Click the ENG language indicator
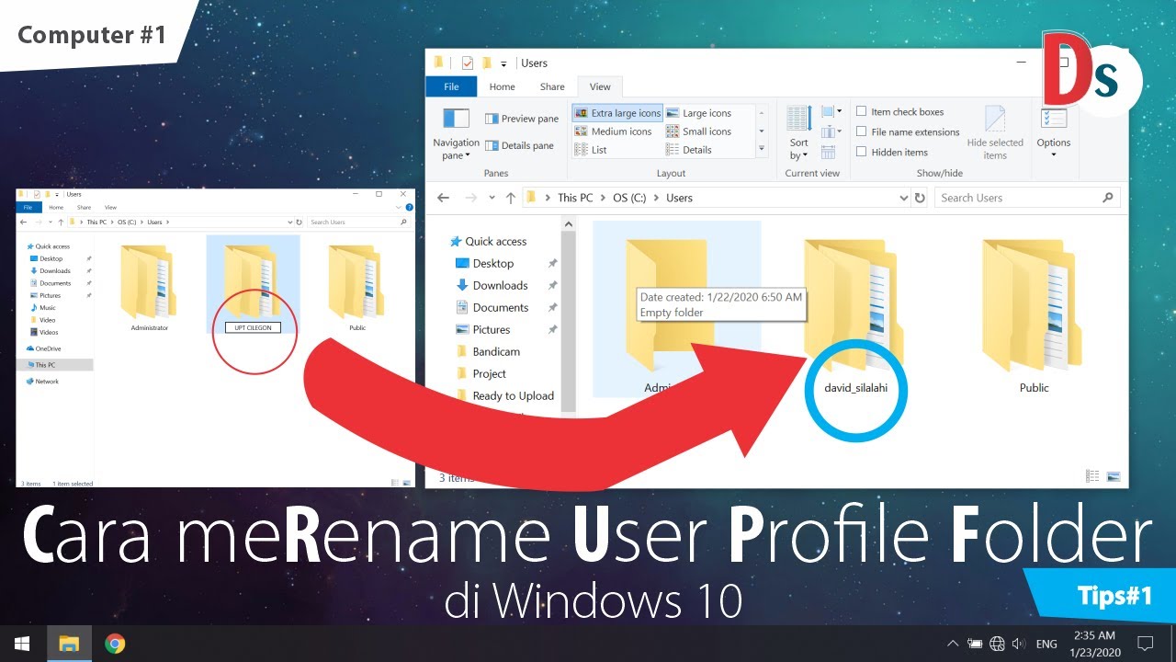Screen dimensions: 1176x662 [x=1046, y=644]
